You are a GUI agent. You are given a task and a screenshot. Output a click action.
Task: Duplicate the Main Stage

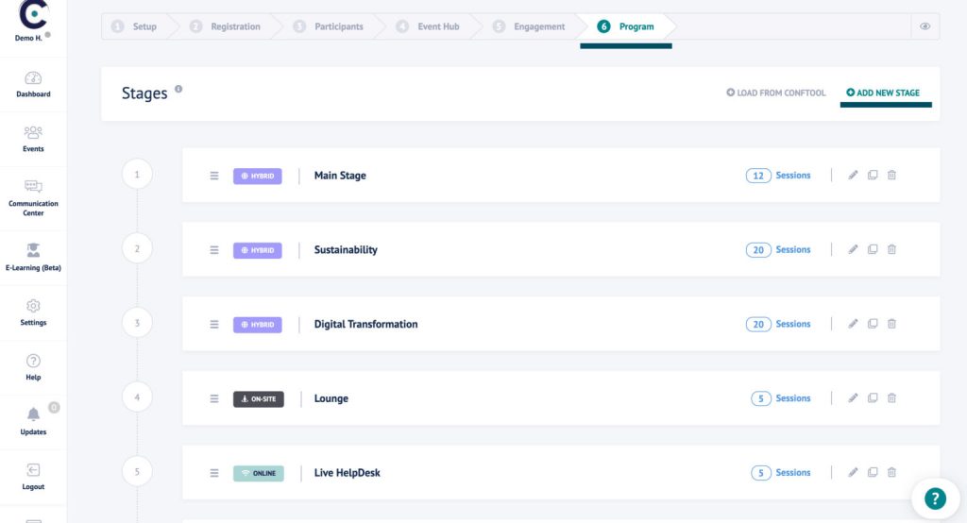coord(873,176)
